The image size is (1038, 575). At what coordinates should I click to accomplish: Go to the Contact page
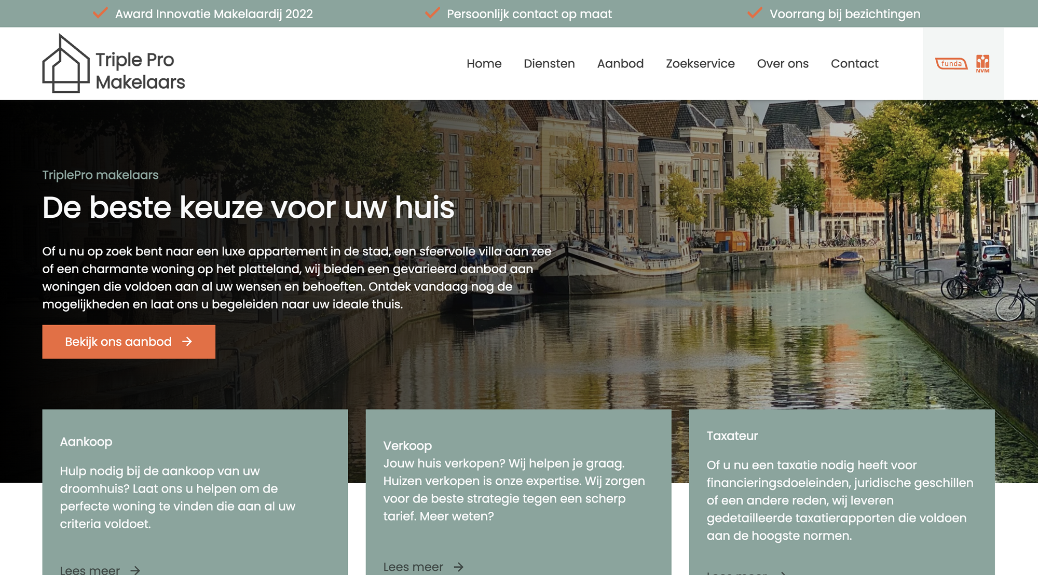854,63
